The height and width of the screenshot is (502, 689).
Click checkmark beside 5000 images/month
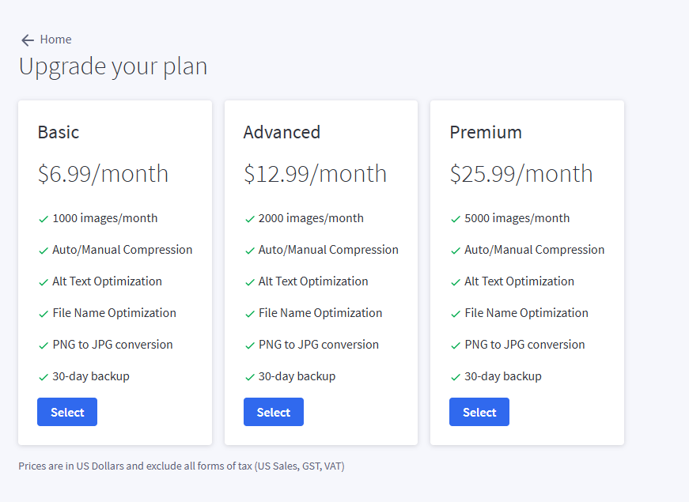coord(456,219)
